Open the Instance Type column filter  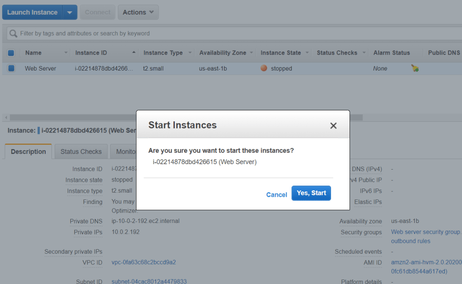point(190,53)
